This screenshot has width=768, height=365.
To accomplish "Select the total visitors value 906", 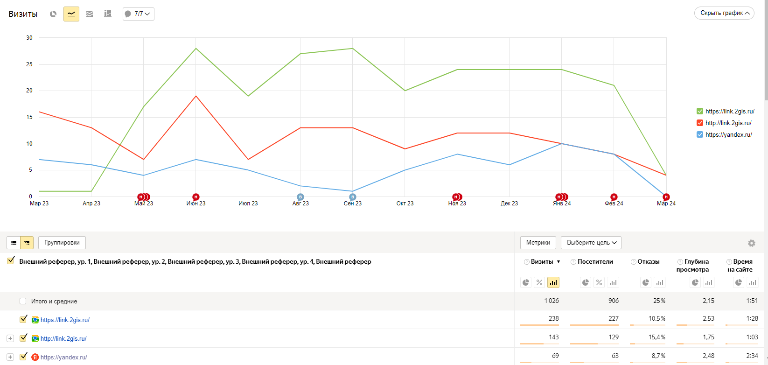I will (x=614, y=301).
